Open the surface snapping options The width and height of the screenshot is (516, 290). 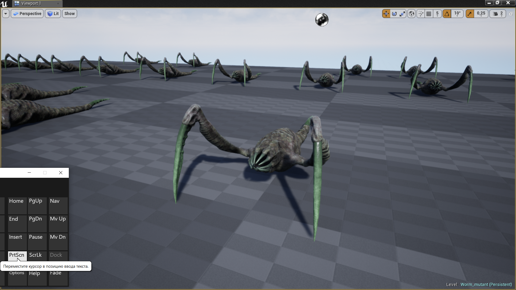(x=421, y=14)
